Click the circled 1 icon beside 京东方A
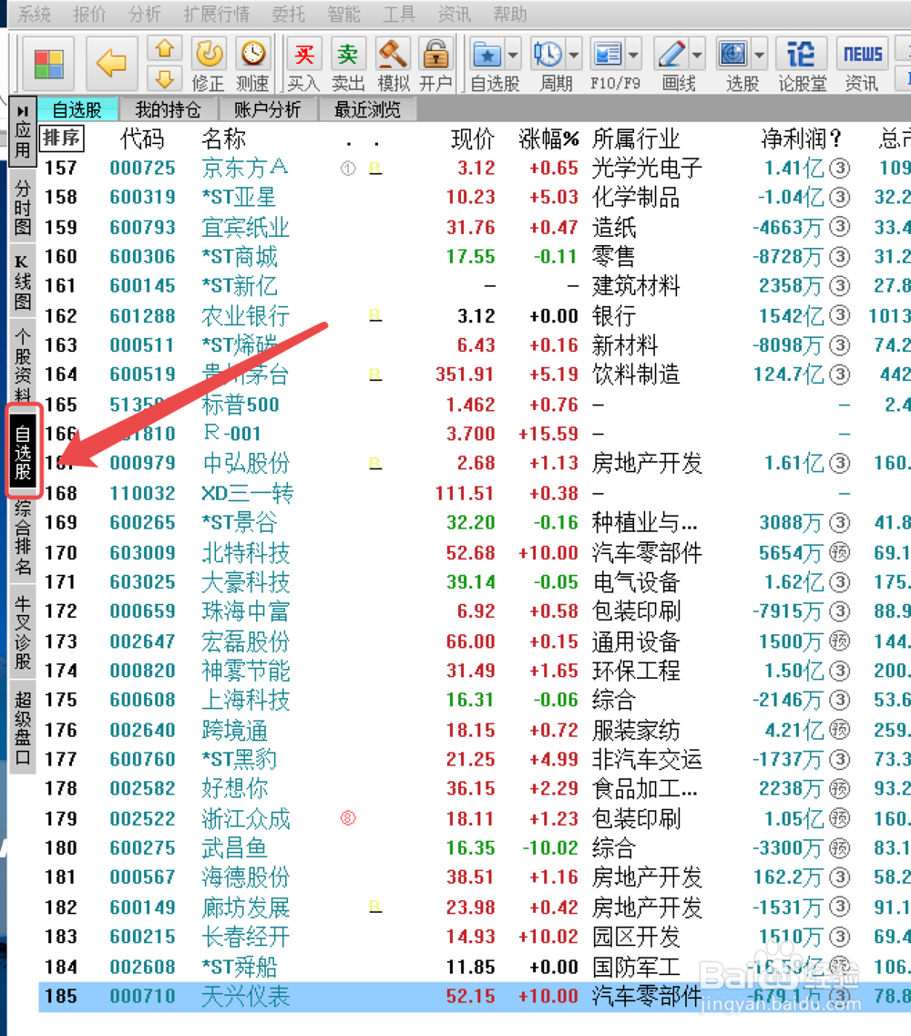 (x=348, y=169)
